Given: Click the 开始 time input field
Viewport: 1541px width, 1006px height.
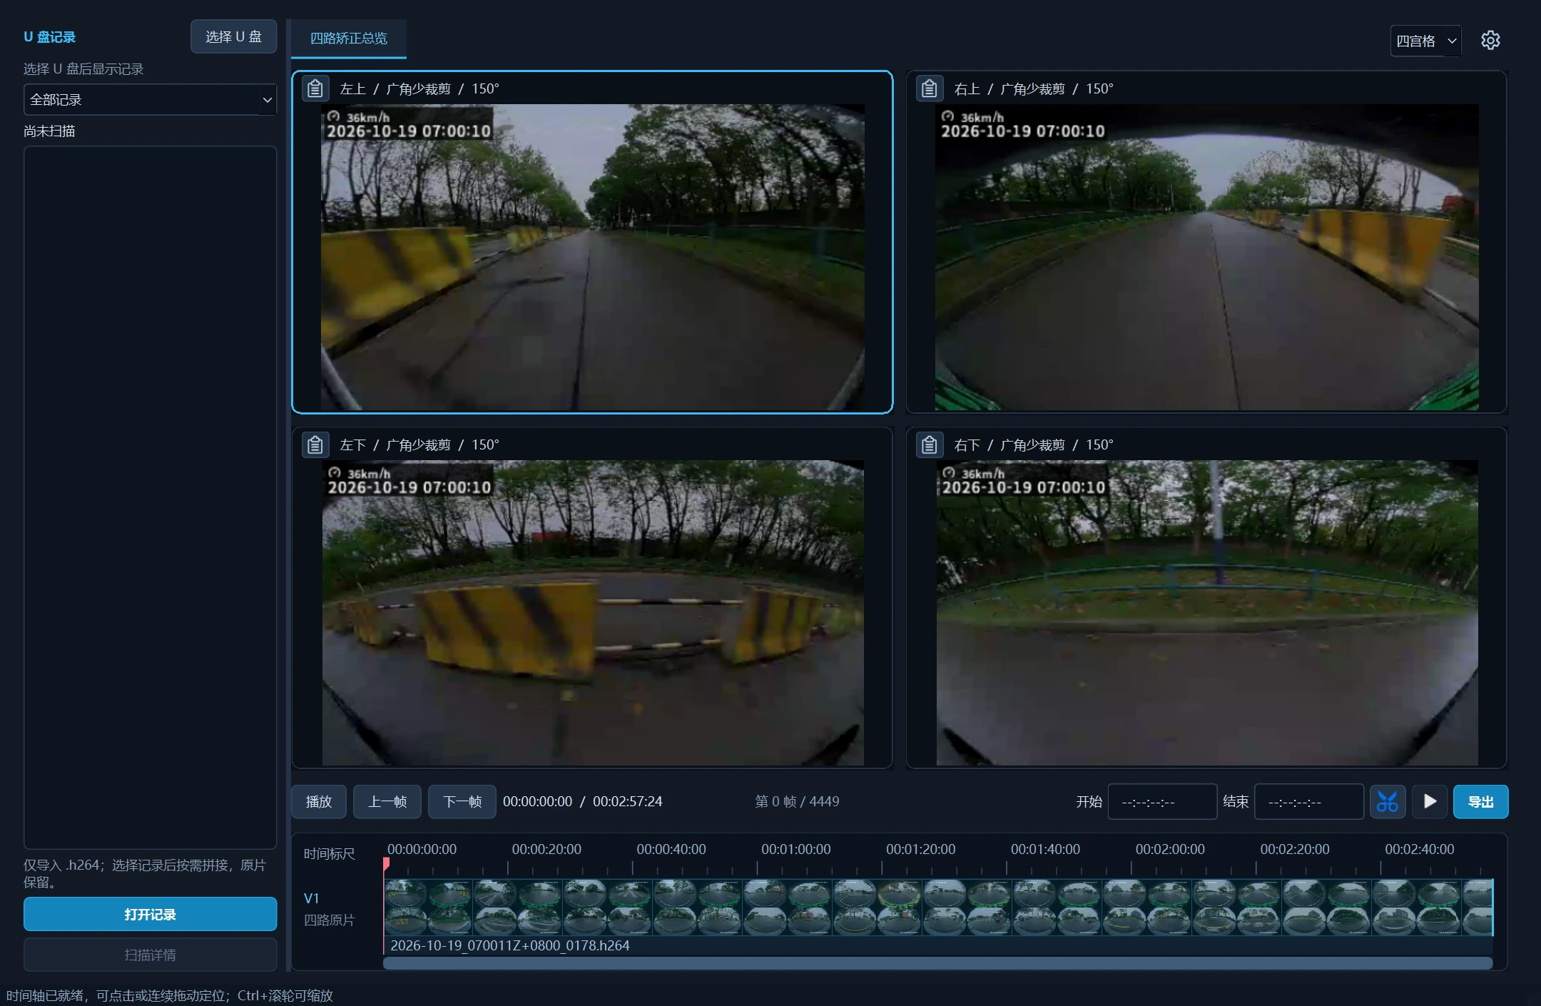Looking at the screenshot, I should click(1162, 802).
